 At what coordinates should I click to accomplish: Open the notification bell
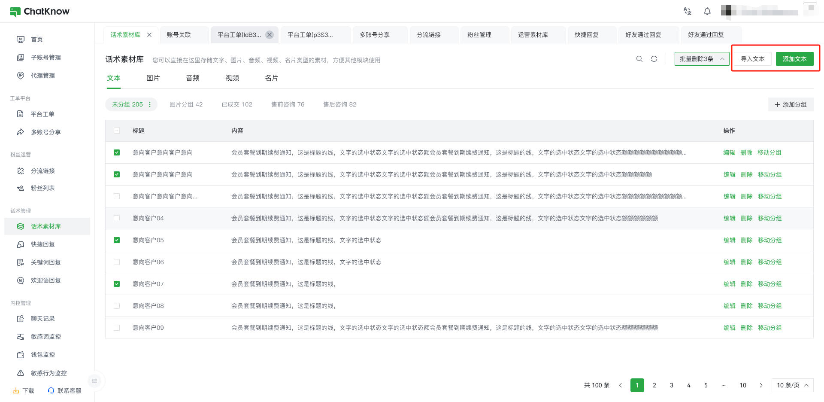[x=707, y=11]
